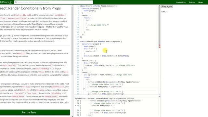The image size is (208, 117).
Task: Click the red error marker on the editor scrollbar
Action: (x=160, y=46)
